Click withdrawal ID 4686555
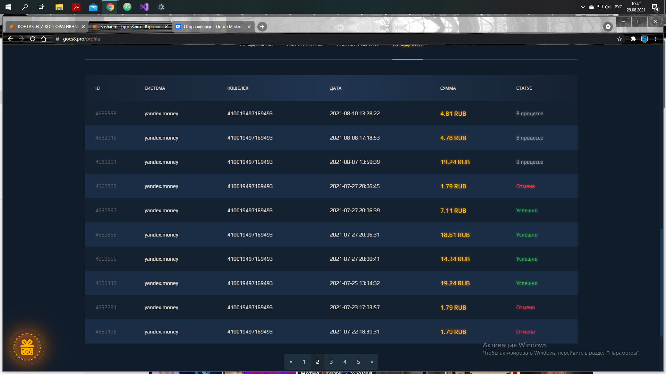 pos(106,114)
